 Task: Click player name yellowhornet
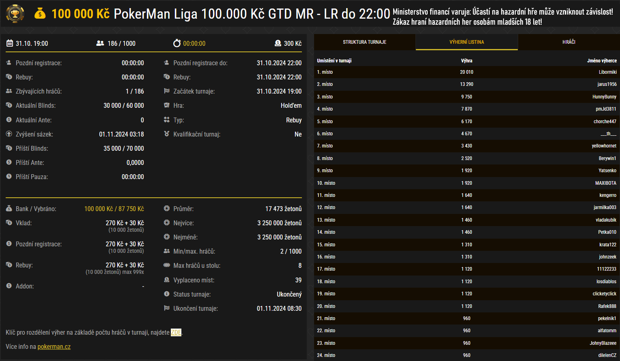(604, 146)
